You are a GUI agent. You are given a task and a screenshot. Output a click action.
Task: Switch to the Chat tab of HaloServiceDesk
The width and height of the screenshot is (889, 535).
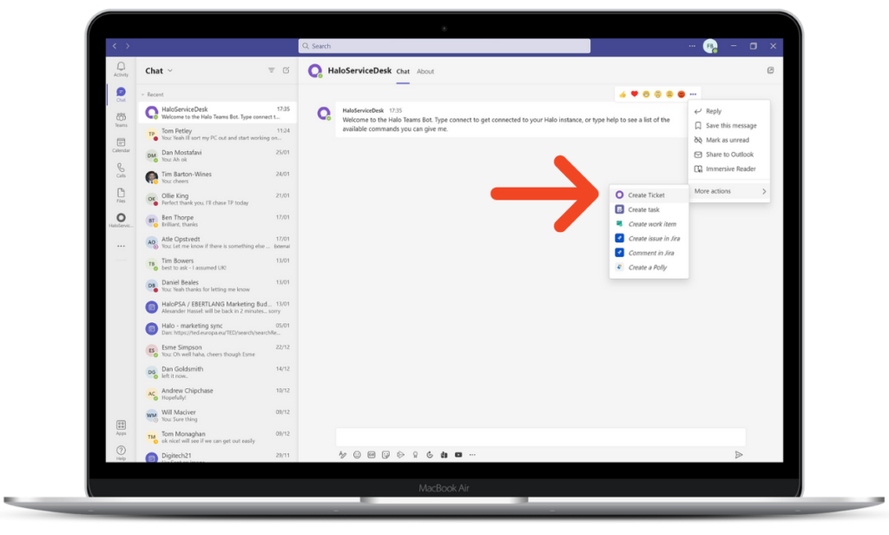pyautogui.click(x=403, y=71)
